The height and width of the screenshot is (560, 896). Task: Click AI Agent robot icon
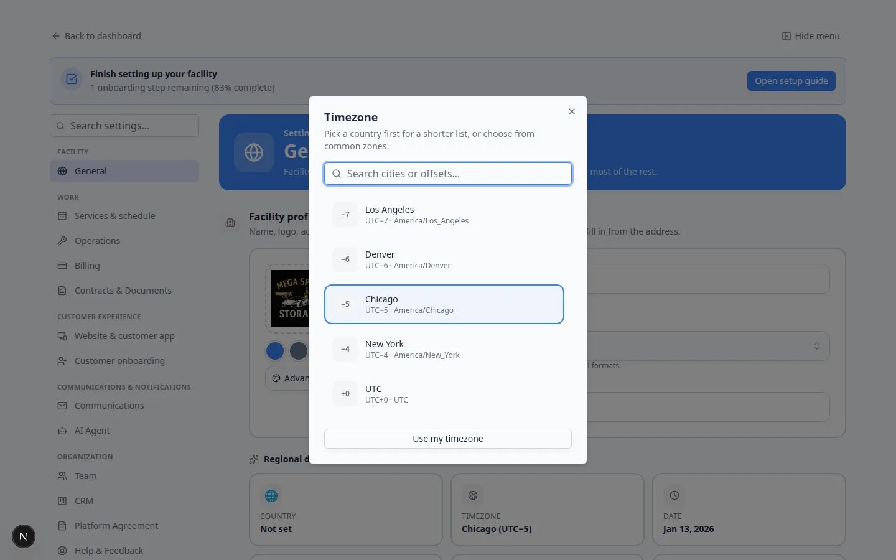coord(62,431)
